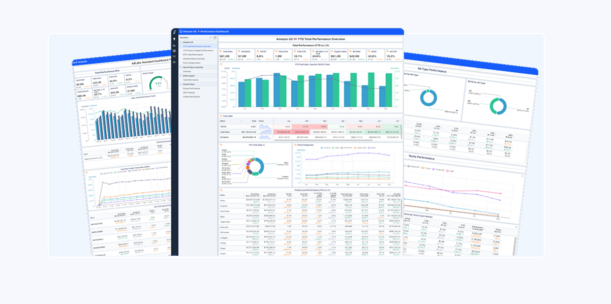Click the orange icon on the Organic Sales card
Viewport: 611px width, 304px height.
pyautogui.click(x=331, y=51)
